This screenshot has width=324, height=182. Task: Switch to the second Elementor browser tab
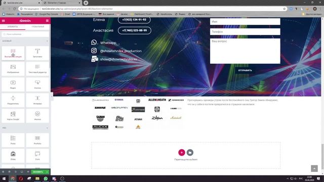click(62, 3)
